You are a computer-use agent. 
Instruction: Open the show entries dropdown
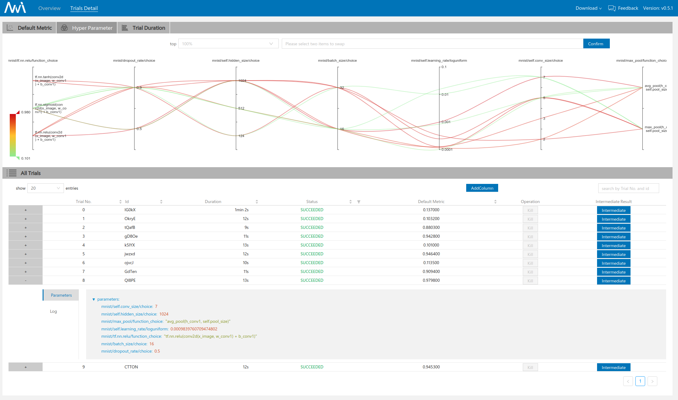click(x=45, y=188)
